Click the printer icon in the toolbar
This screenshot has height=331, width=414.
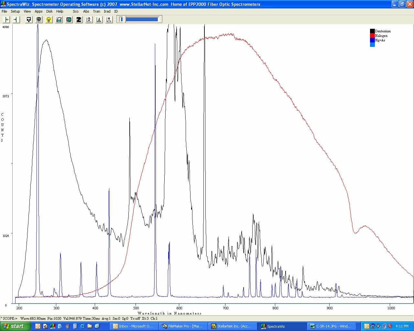pyautogui.click(x=59, y=20)
